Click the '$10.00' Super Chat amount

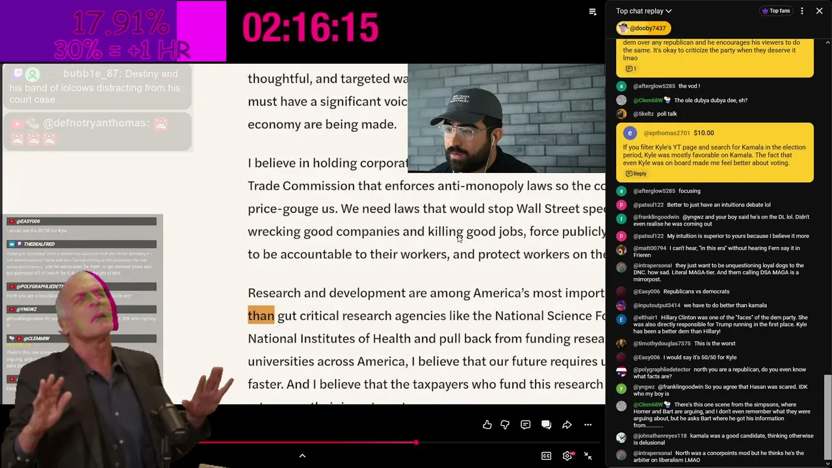tap(703, 133)
